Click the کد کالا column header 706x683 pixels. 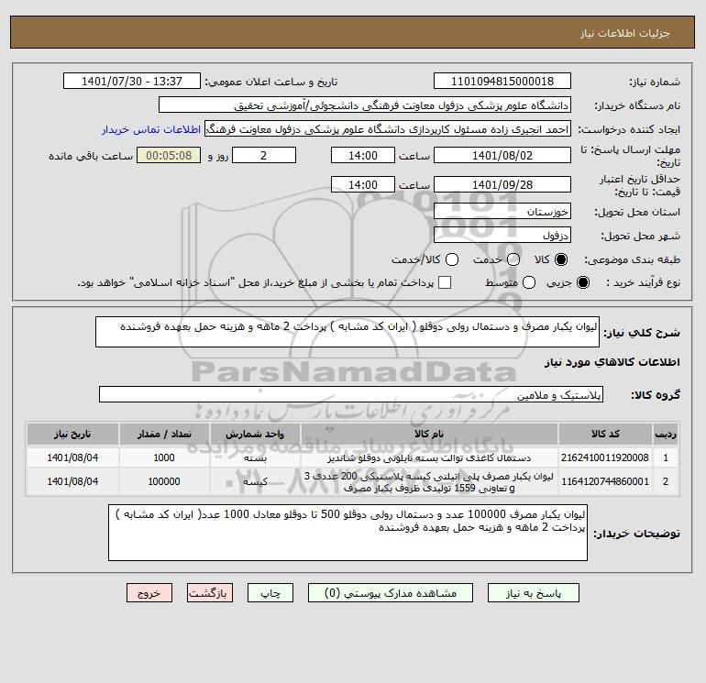605,434
